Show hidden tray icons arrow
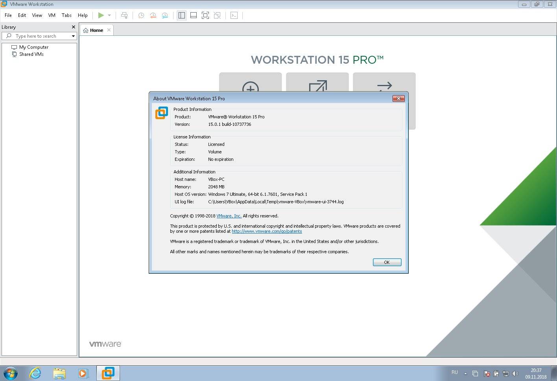The image size is (557, 381). (465, 374)
